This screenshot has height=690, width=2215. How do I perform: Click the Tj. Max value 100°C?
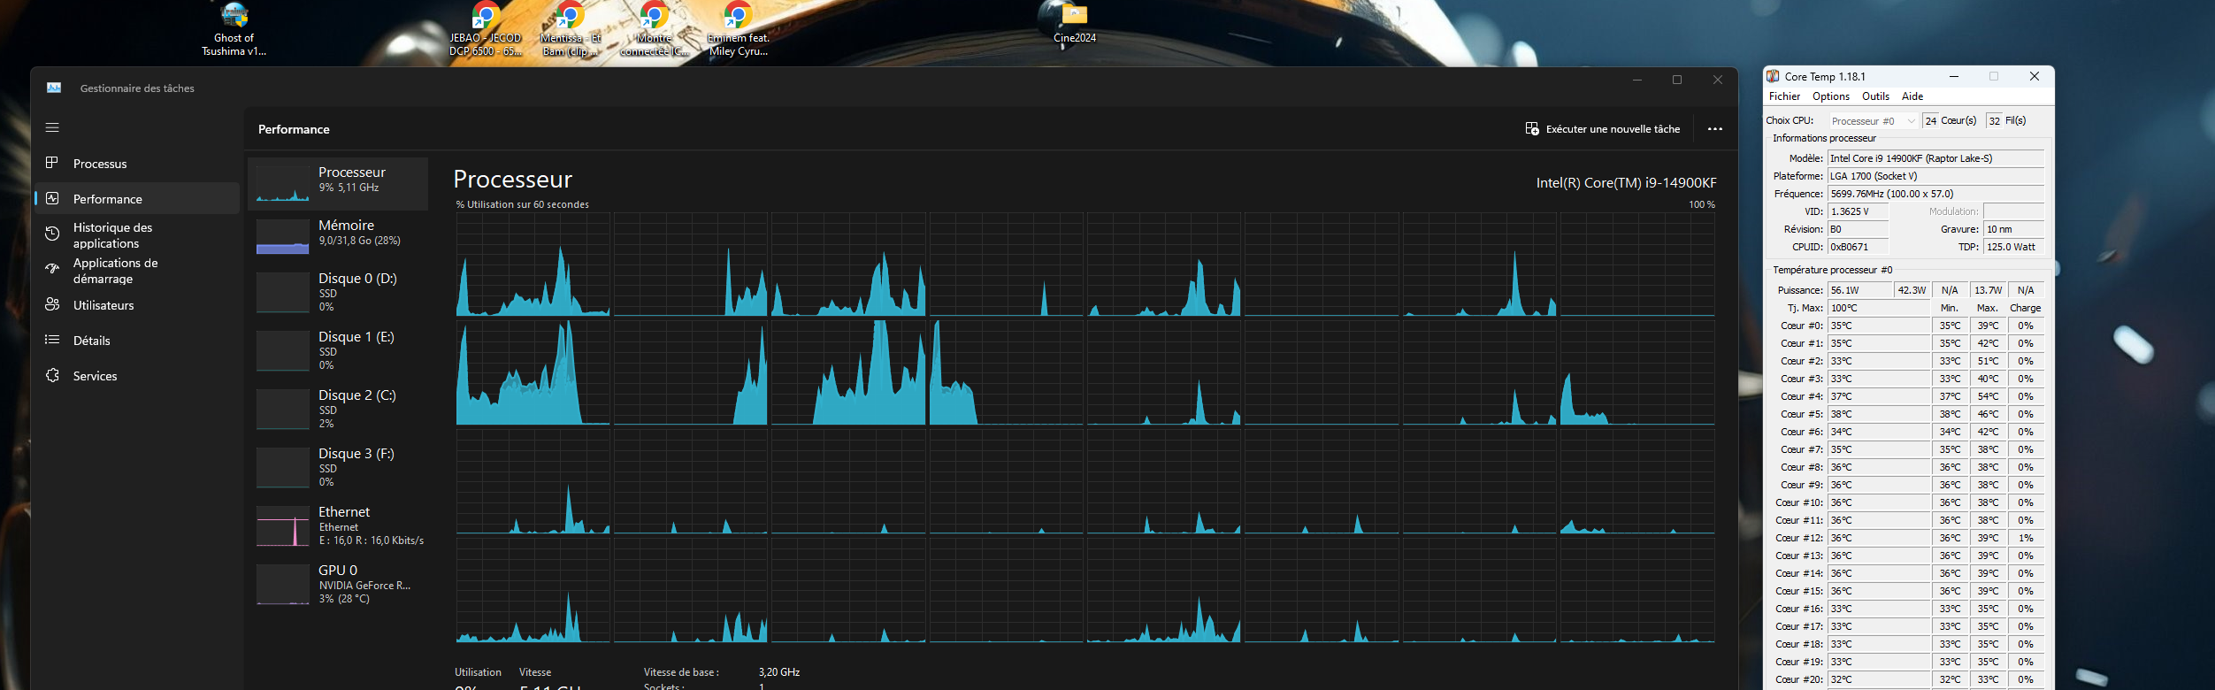[1878, 308]
